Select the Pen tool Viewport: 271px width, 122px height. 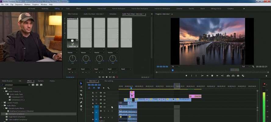81,102
